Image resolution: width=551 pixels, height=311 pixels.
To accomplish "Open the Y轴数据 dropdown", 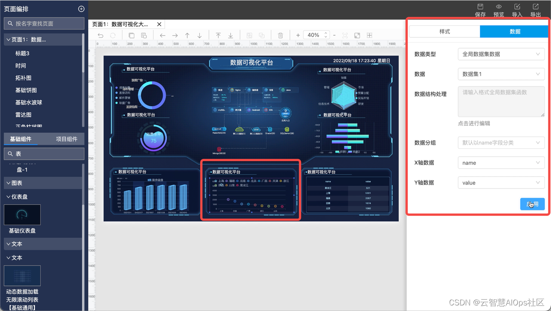I will (x=501, y=182).
